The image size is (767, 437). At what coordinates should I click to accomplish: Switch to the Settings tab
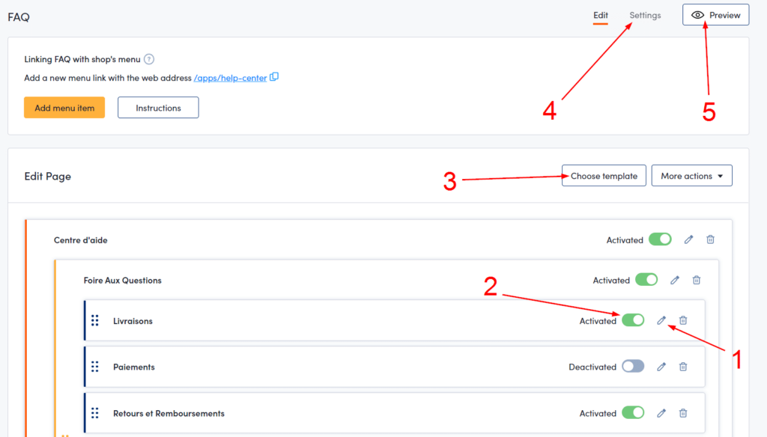[645, 15]
